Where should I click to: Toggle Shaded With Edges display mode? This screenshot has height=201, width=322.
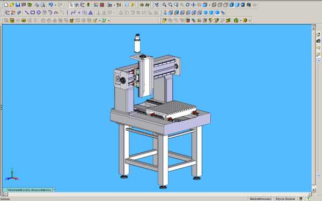coord(231,5)
